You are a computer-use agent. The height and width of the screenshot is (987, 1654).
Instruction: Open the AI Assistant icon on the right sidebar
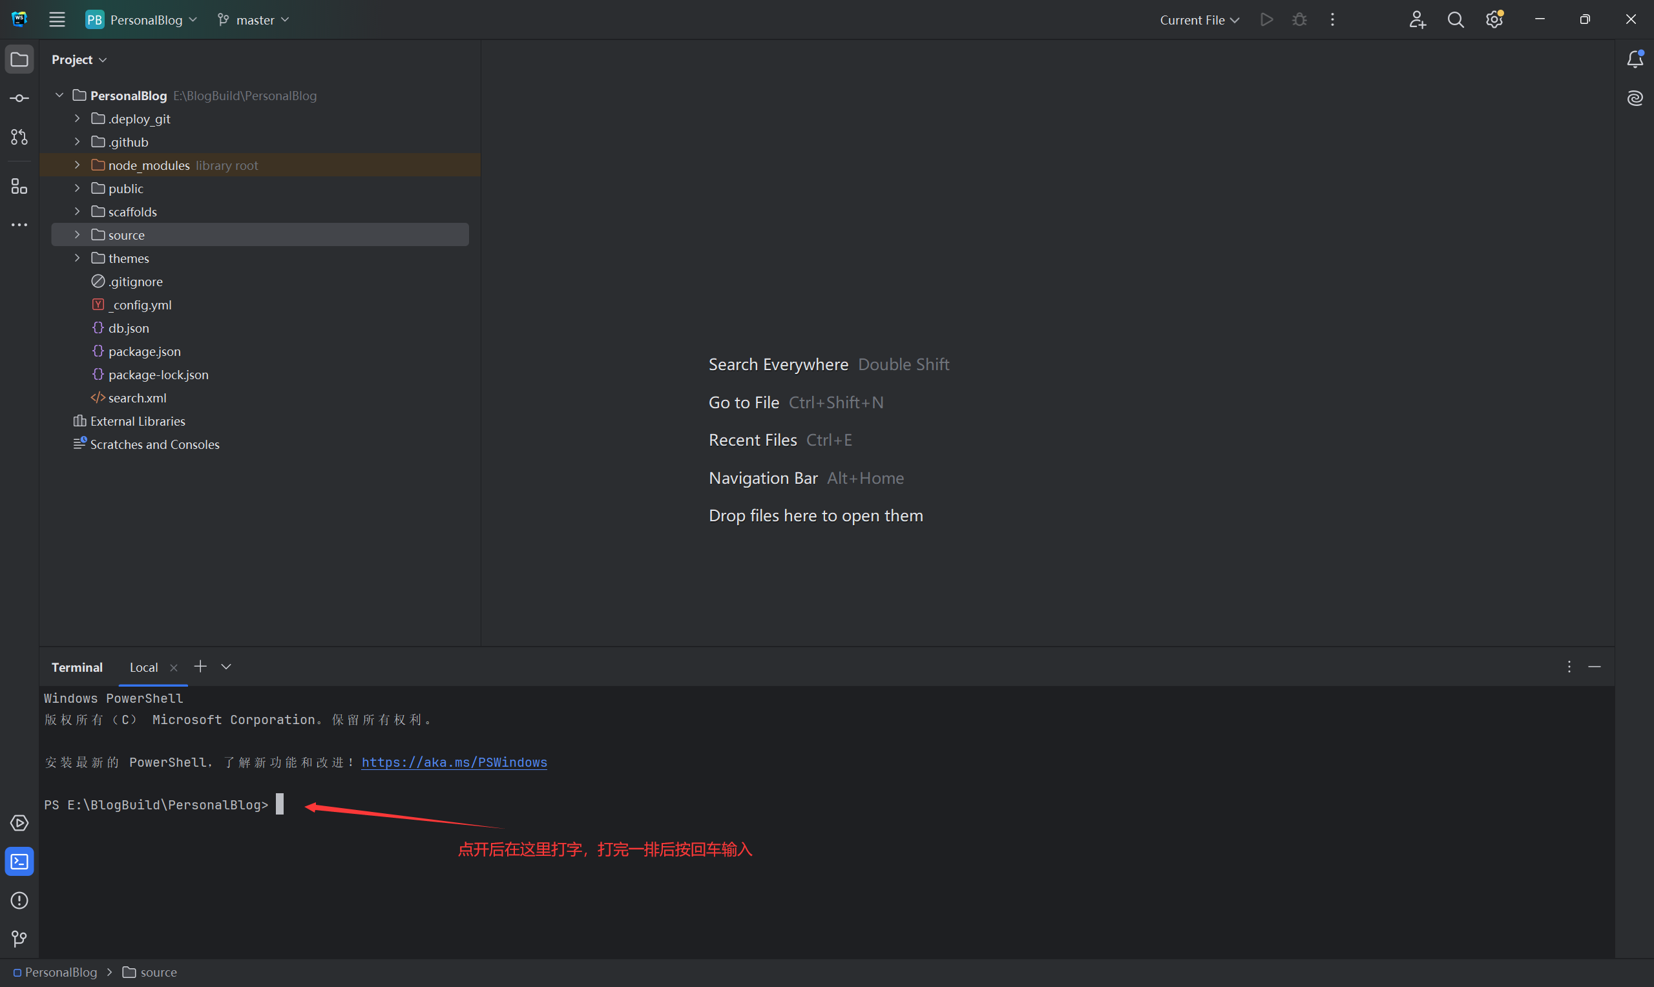click(x=1635, y=98)
